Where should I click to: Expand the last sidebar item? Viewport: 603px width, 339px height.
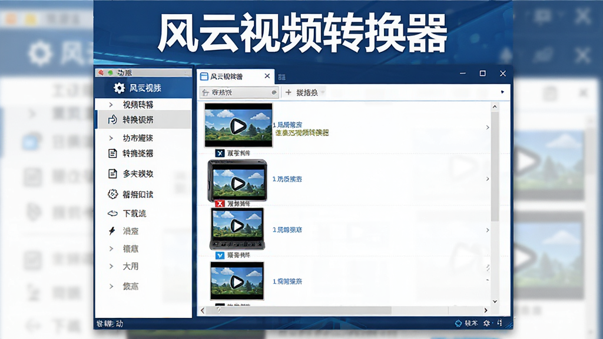(111, 287)
